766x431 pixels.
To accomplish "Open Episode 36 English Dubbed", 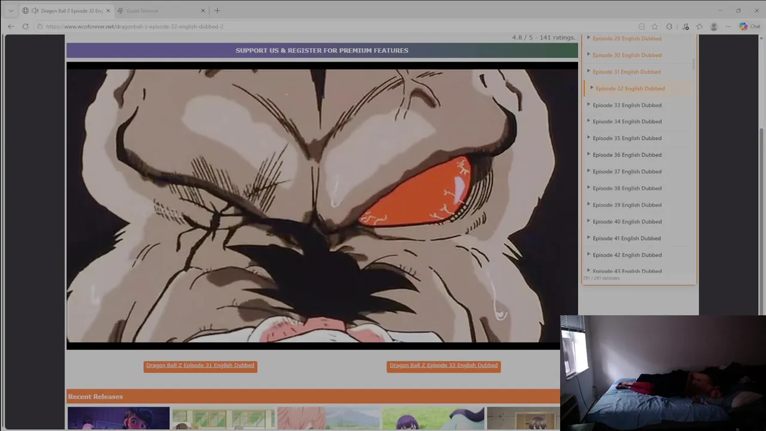I will [x=627, y=155].
